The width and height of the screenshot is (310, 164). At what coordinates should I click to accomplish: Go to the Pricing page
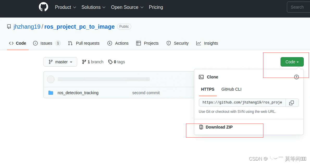[156, 7]
